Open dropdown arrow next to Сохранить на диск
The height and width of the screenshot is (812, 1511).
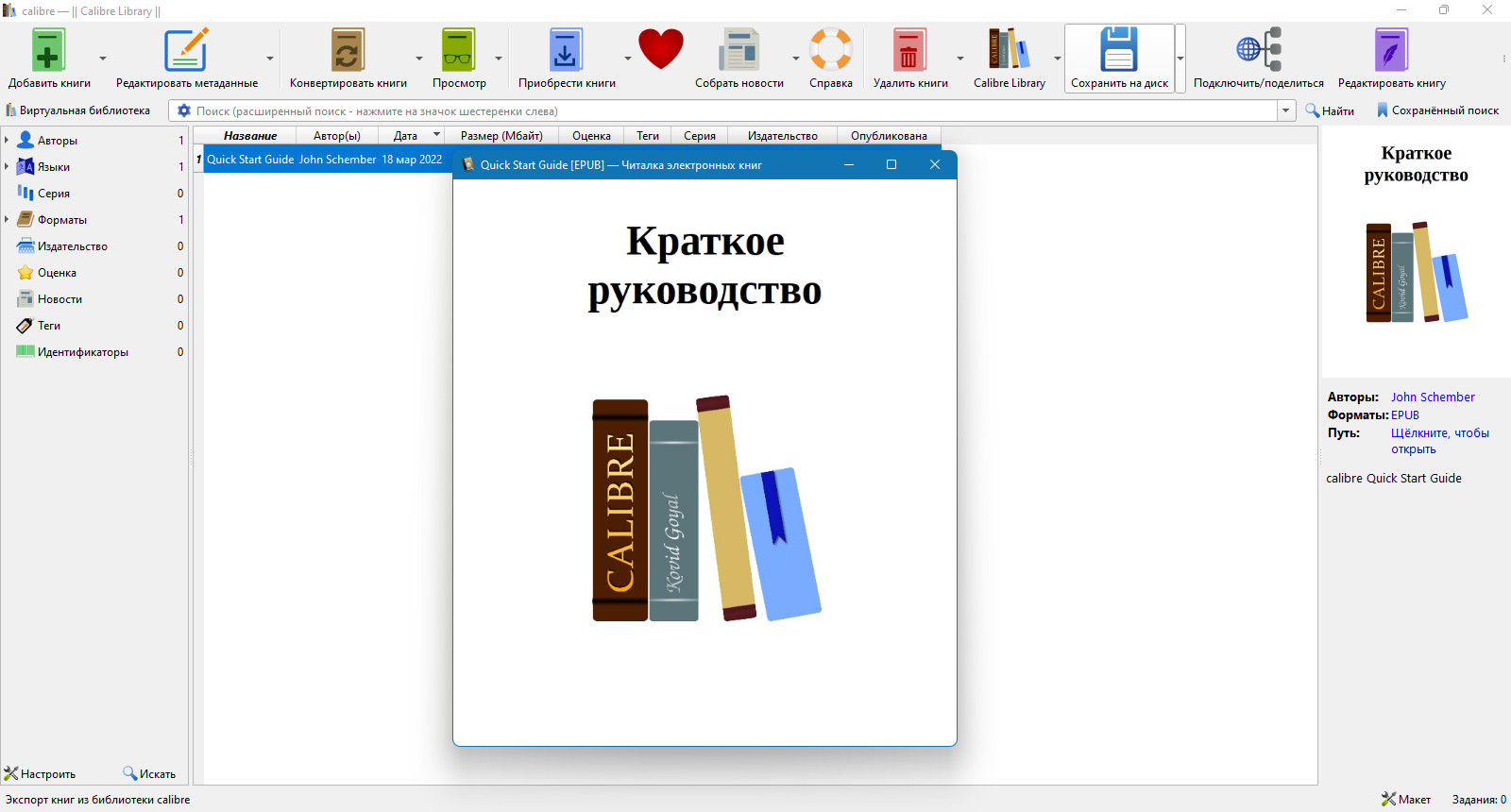pyautogui.click(x=1180, y=59)
